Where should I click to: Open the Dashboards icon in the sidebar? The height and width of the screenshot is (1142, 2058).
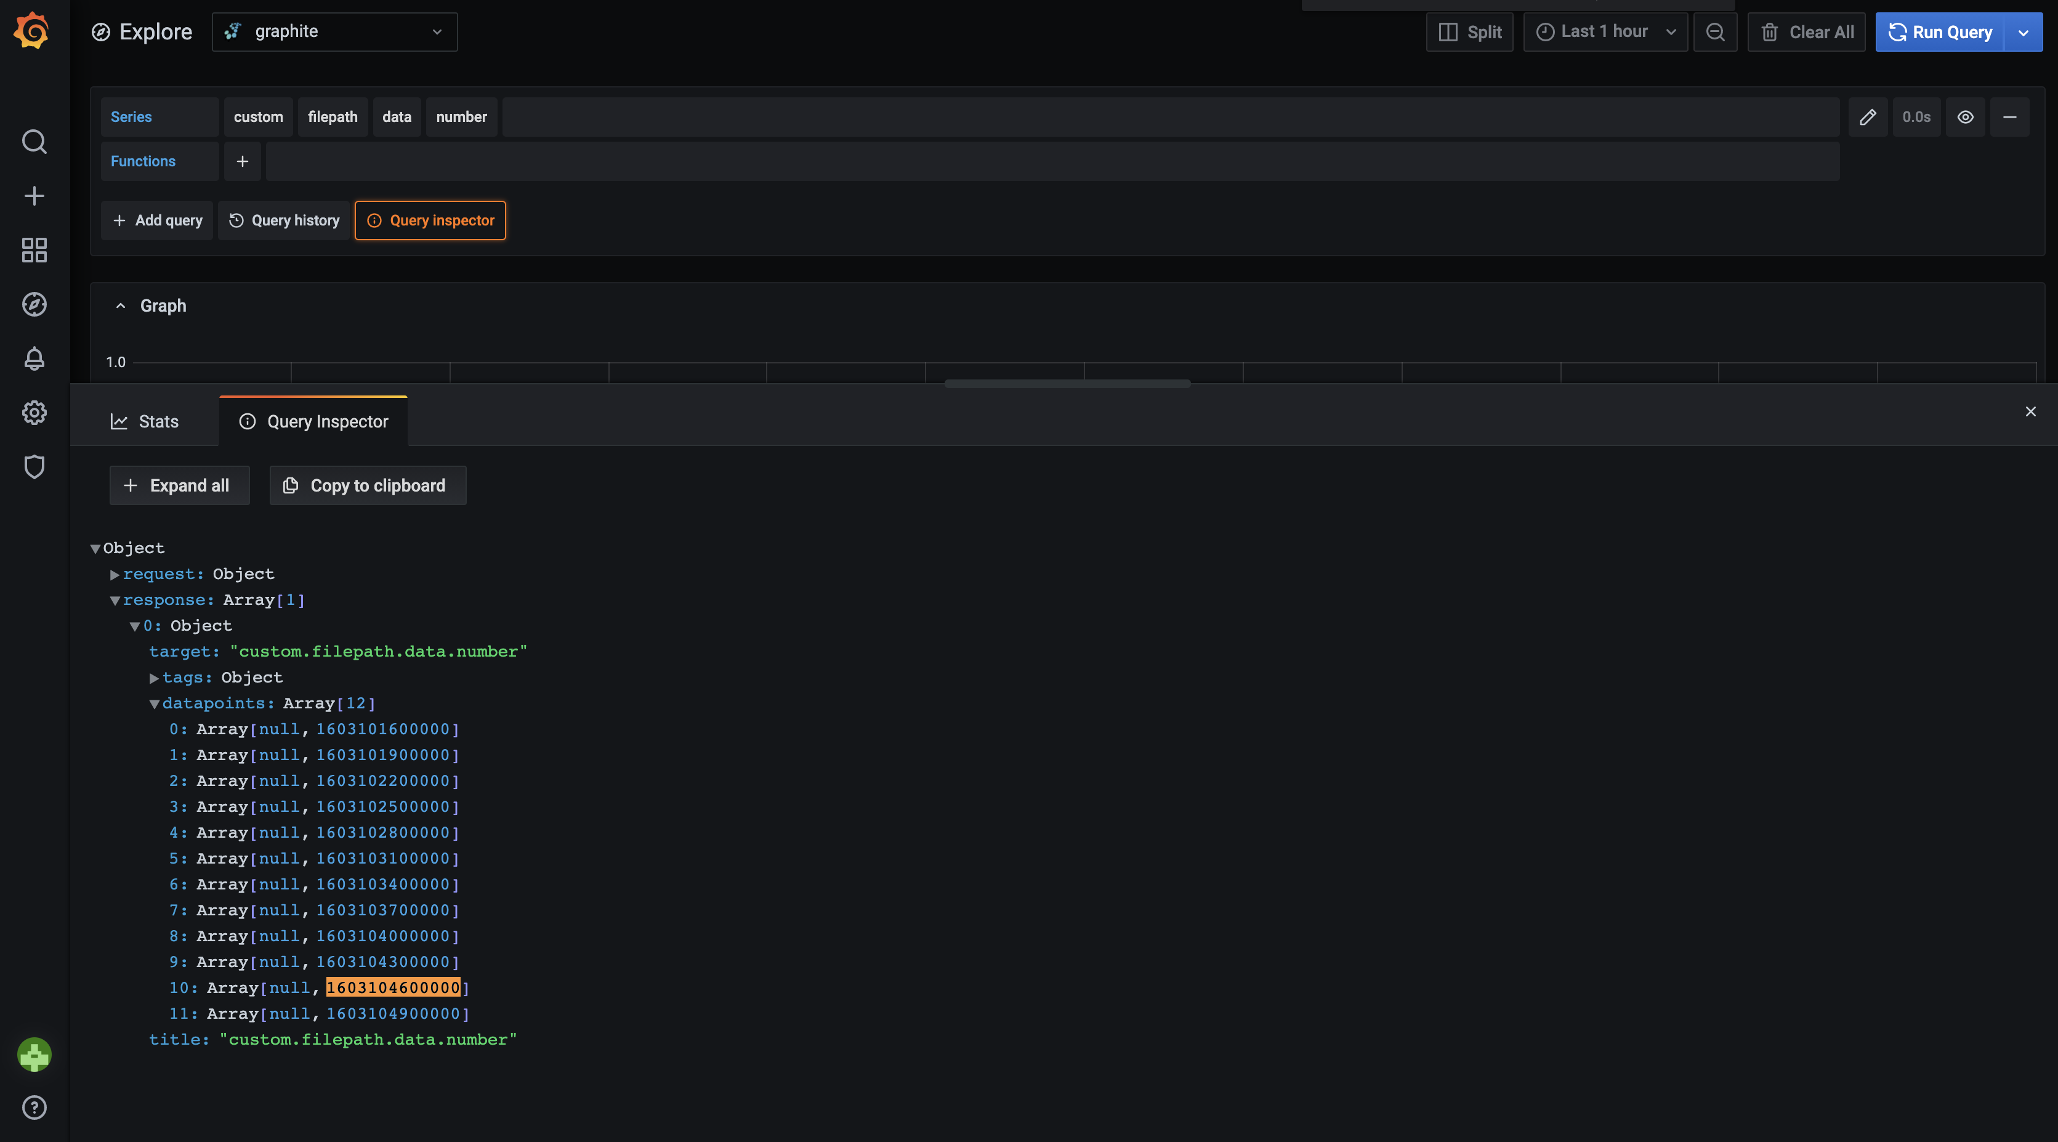tap(34, 249)
